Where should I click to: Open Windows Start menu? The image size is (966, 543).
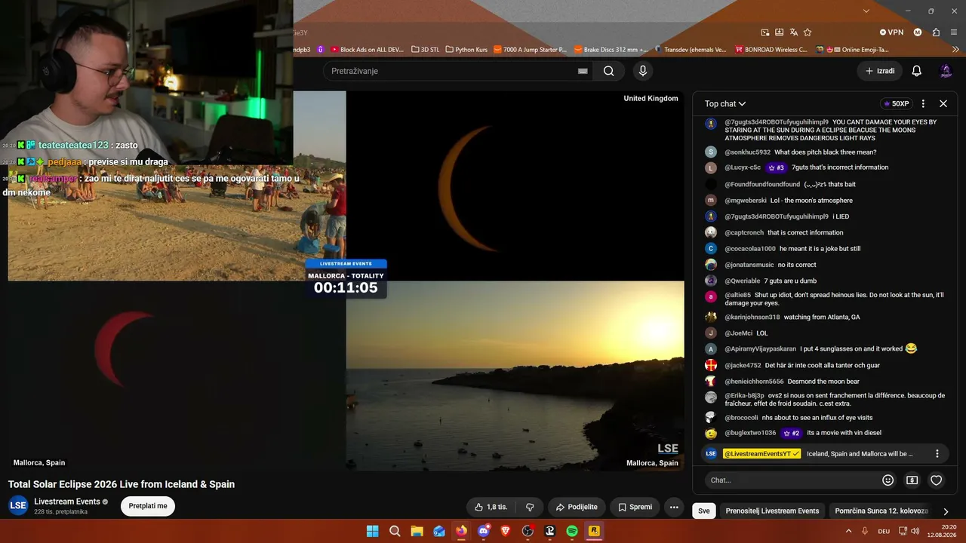(373, 531)
